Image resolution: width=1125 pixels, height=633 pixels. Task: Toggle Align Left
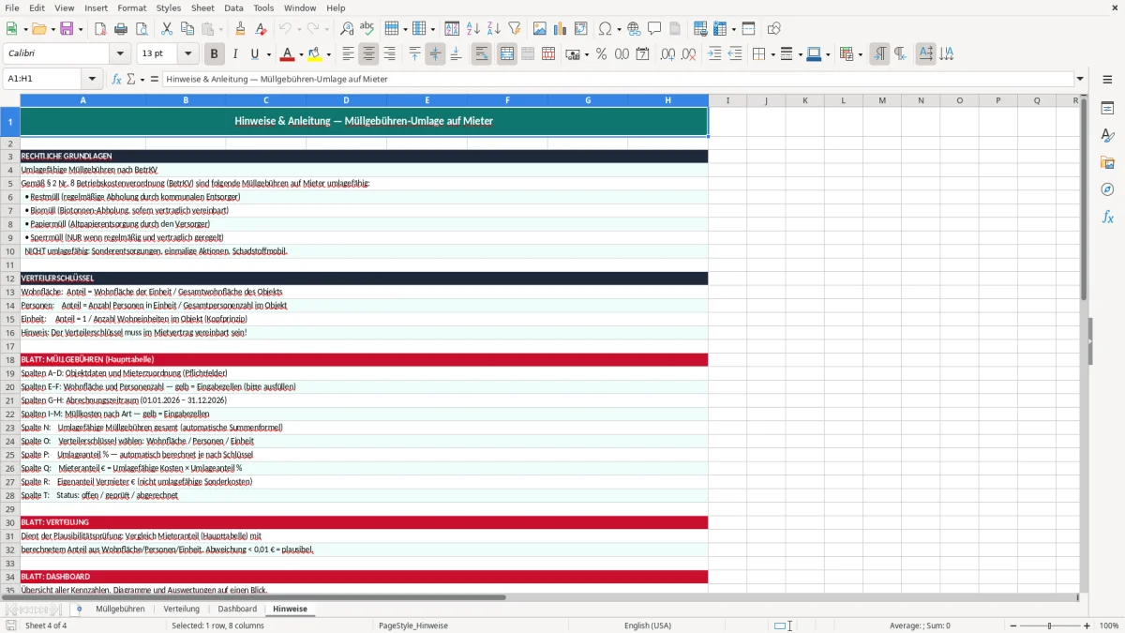pos(348,54)
